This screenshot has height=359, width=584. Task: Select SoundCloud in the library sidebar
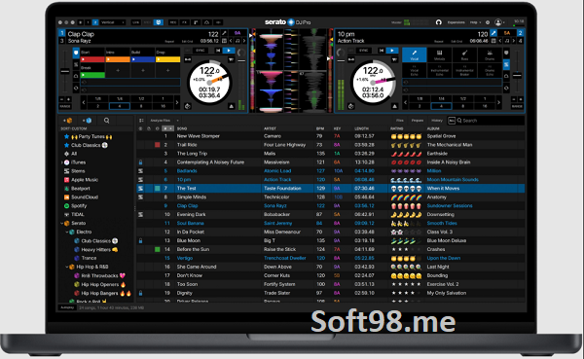tap(85, 197)
